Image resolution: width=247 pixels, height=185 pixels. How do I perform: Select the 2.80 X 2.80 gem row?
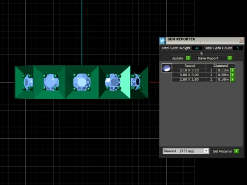[x=201, y=80]
